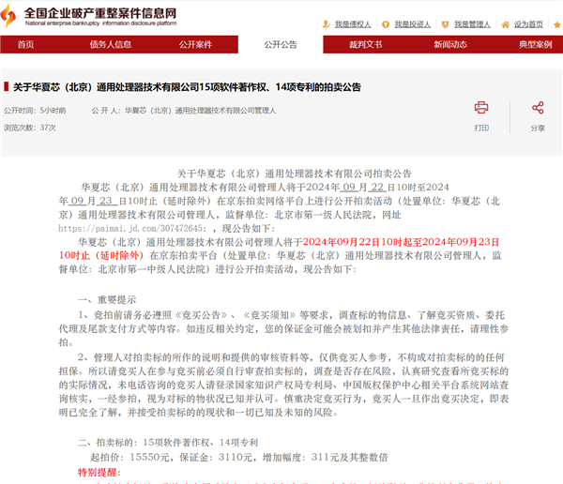563x484 pixels.
Task: Click the 二、拍卖标的 heading line
Action: (168, 443)
